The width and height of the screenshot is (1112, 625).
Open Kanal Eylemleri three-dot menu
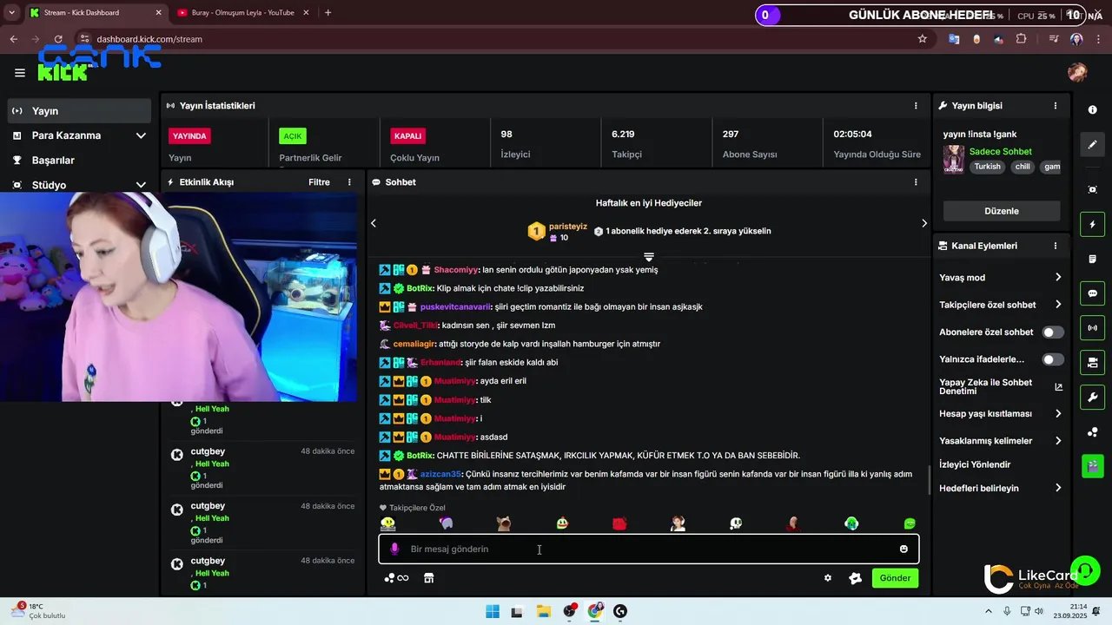pos(1056,246)
